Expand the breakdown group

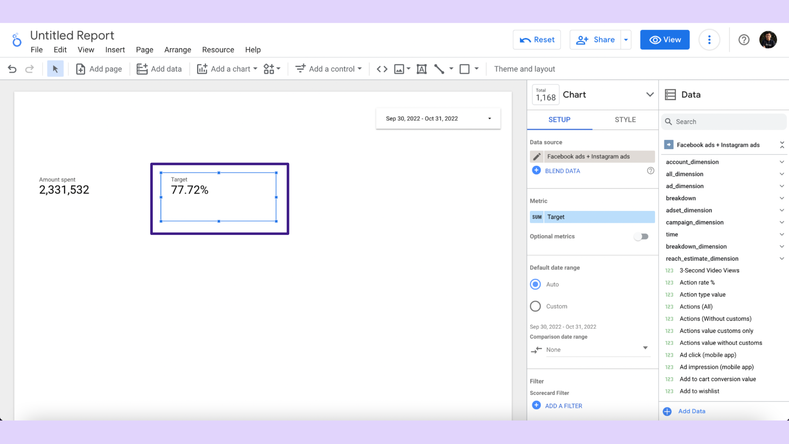coord(782,198)
